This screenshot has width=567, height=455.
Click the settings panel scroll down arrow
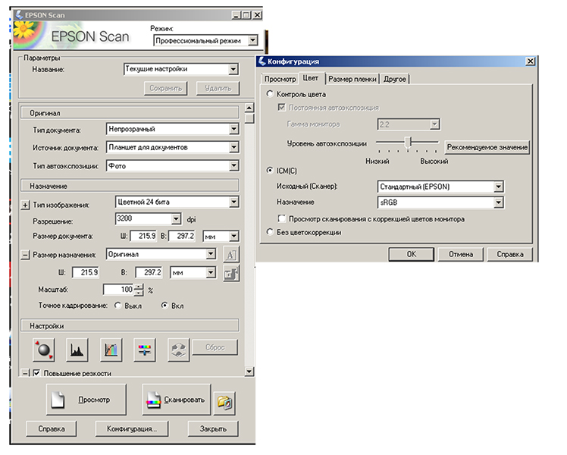click(249, 372)
